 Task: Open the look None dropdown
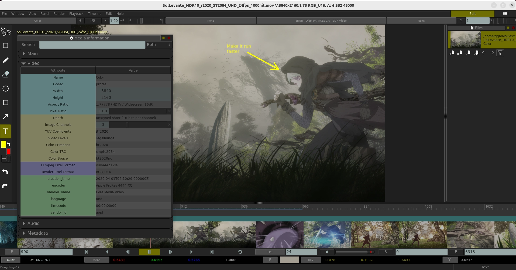pyautogui.click(x=421, y=21)
